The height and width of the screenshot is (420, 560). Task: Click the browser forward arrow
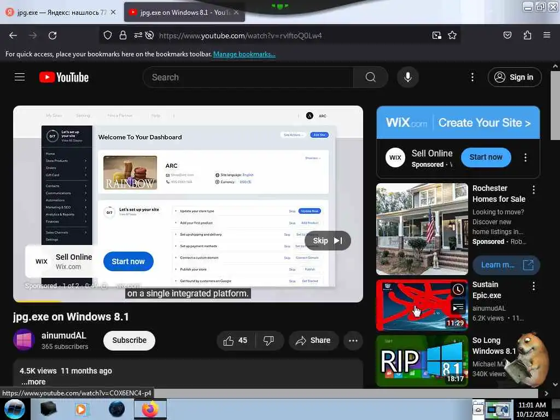pyautogui.click(x=33, y=36)
